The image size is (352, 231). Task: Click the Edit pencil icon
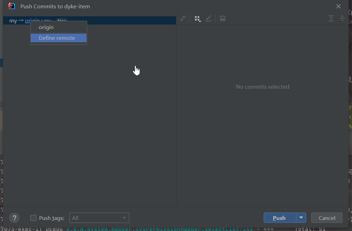(209, 19)
